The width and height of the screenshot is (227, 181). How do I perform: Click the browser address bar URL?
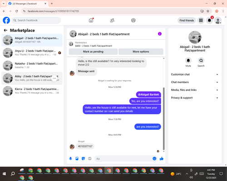[53, 11]
